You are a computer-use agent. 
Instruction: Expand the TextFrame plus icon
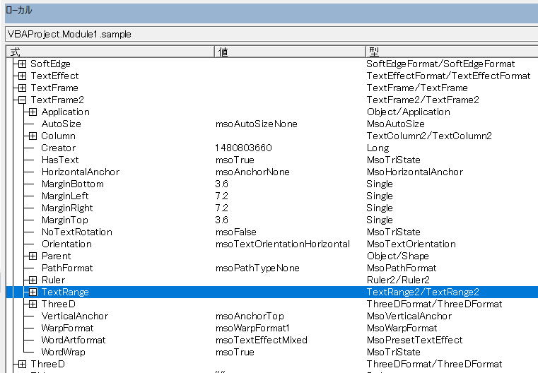pos(22,88)
